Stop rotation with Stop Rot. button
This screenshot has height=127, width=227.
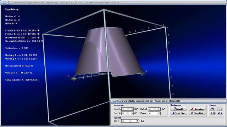[197, 113]
